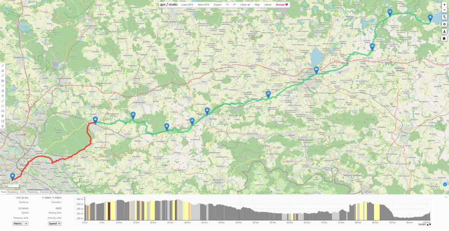Click the Export menu item
The image size is (449, 231).
point(217,5)
